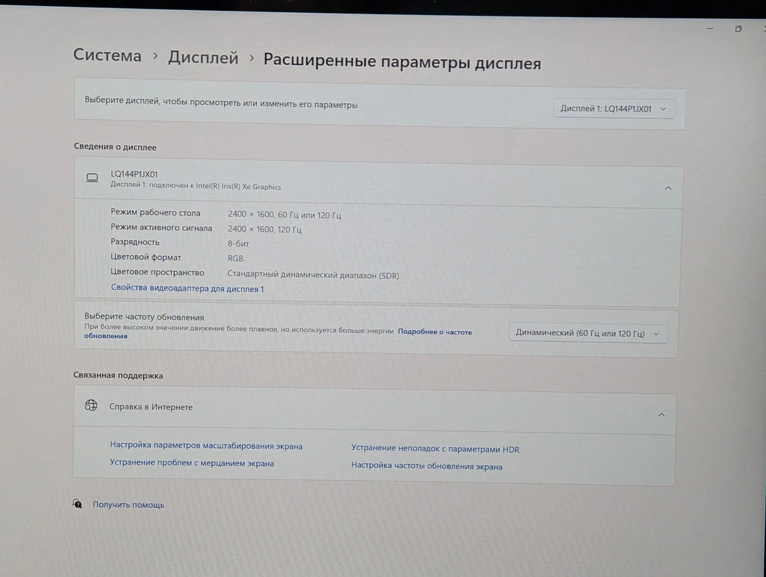Collapse the Справка в Интернете section
766x577 pixels.
click(x=661, y=415)
